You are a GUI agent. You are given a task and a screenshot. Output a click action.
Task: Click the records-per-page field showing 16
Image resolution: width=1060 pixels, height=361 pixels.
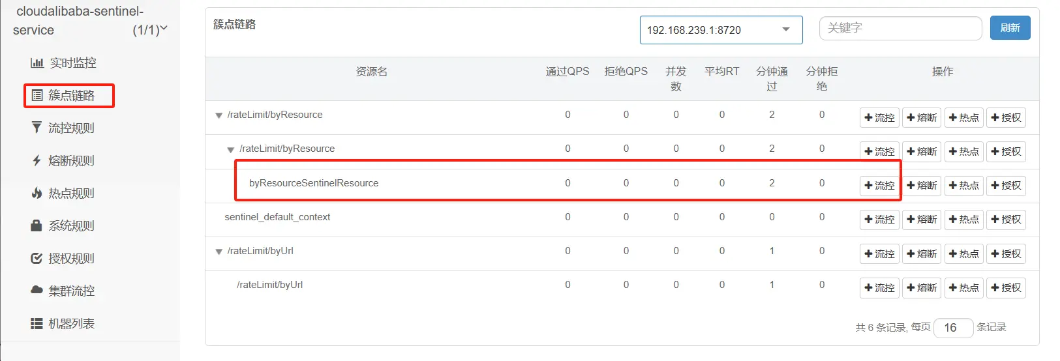953,328
